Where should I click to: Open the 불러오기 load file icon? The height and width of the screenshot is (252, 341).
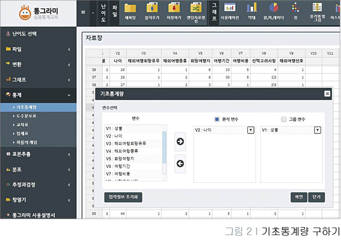[152, 8]
